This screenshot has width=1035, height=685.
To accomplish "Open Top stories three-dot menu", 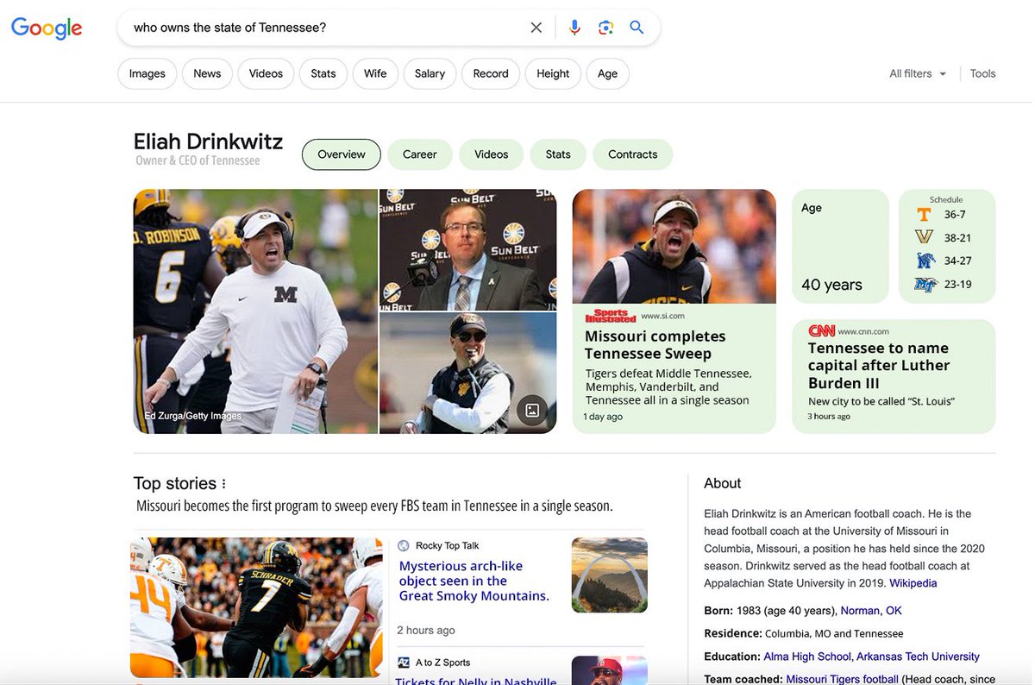I will (224, 484).
